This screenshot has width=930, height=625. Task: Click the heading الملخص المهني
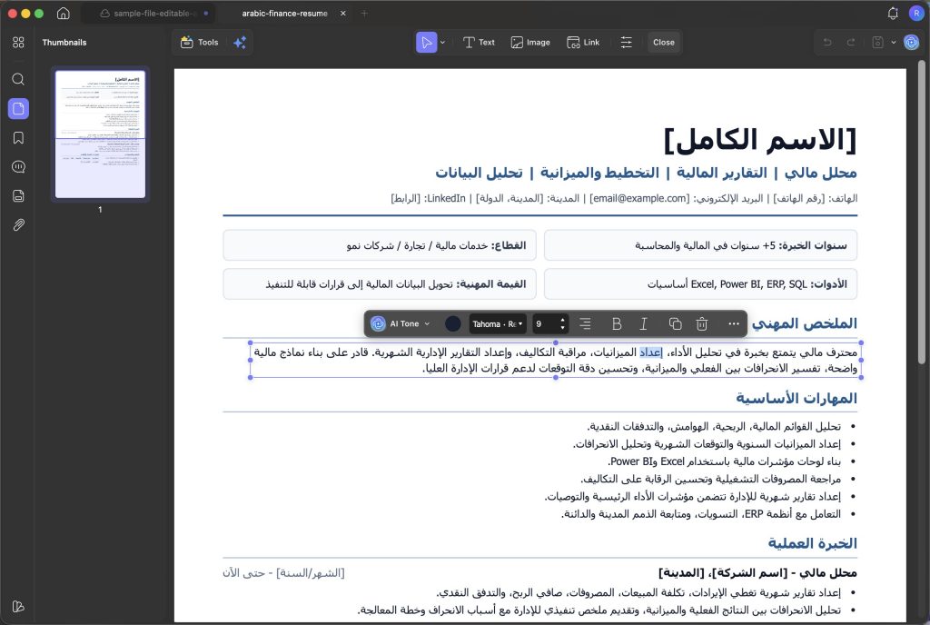point(805,323)
